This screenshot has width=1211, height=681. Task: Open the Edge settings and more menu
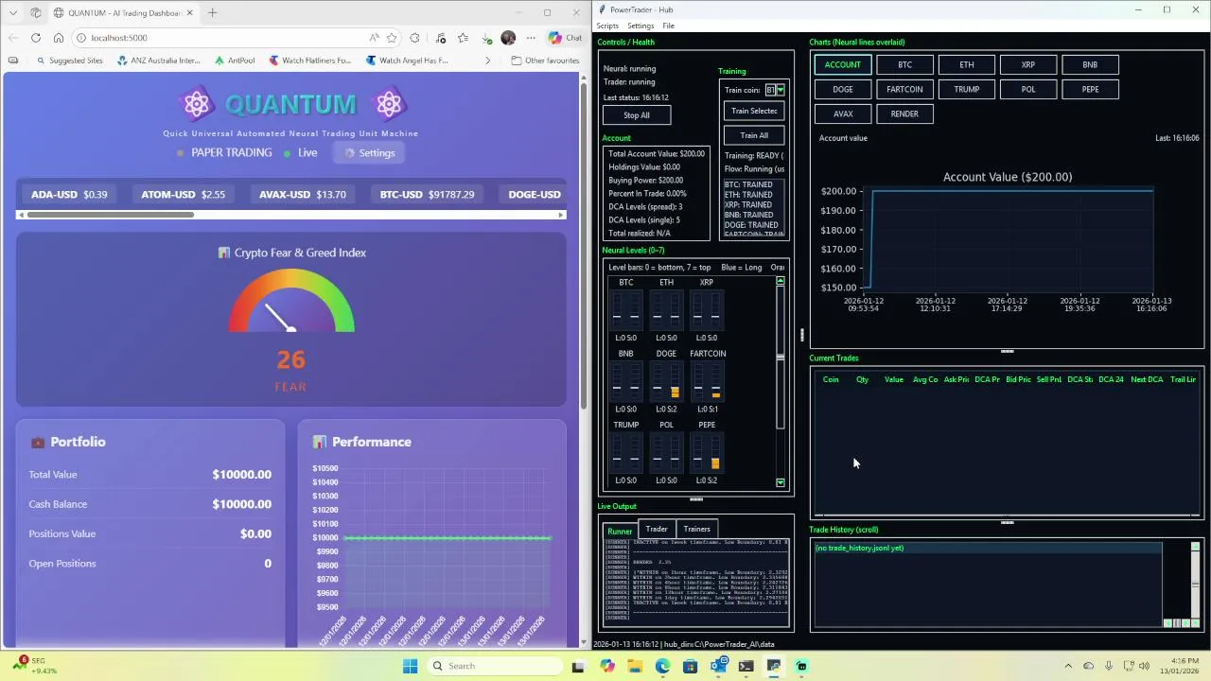point(530,38)
